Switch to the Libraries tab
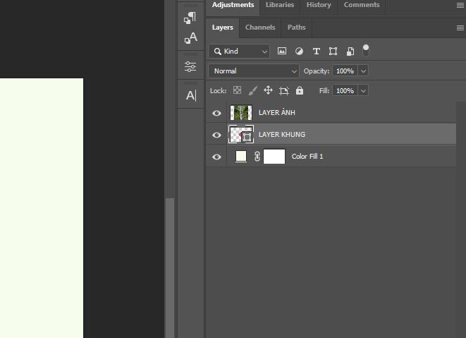The height and width of the screenshot is (338, 466). 280,5
